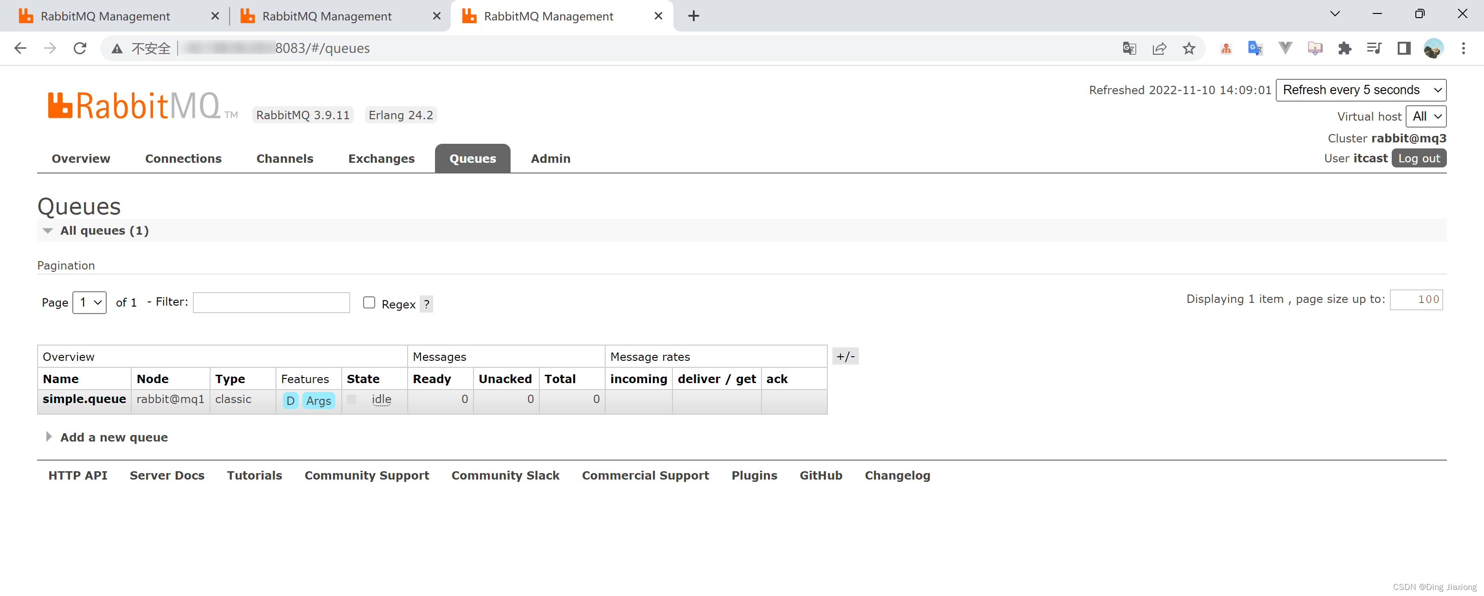This screenshot has width=1484, height=596.
Task: Select the Queues tab
Action: click(473, 159)
